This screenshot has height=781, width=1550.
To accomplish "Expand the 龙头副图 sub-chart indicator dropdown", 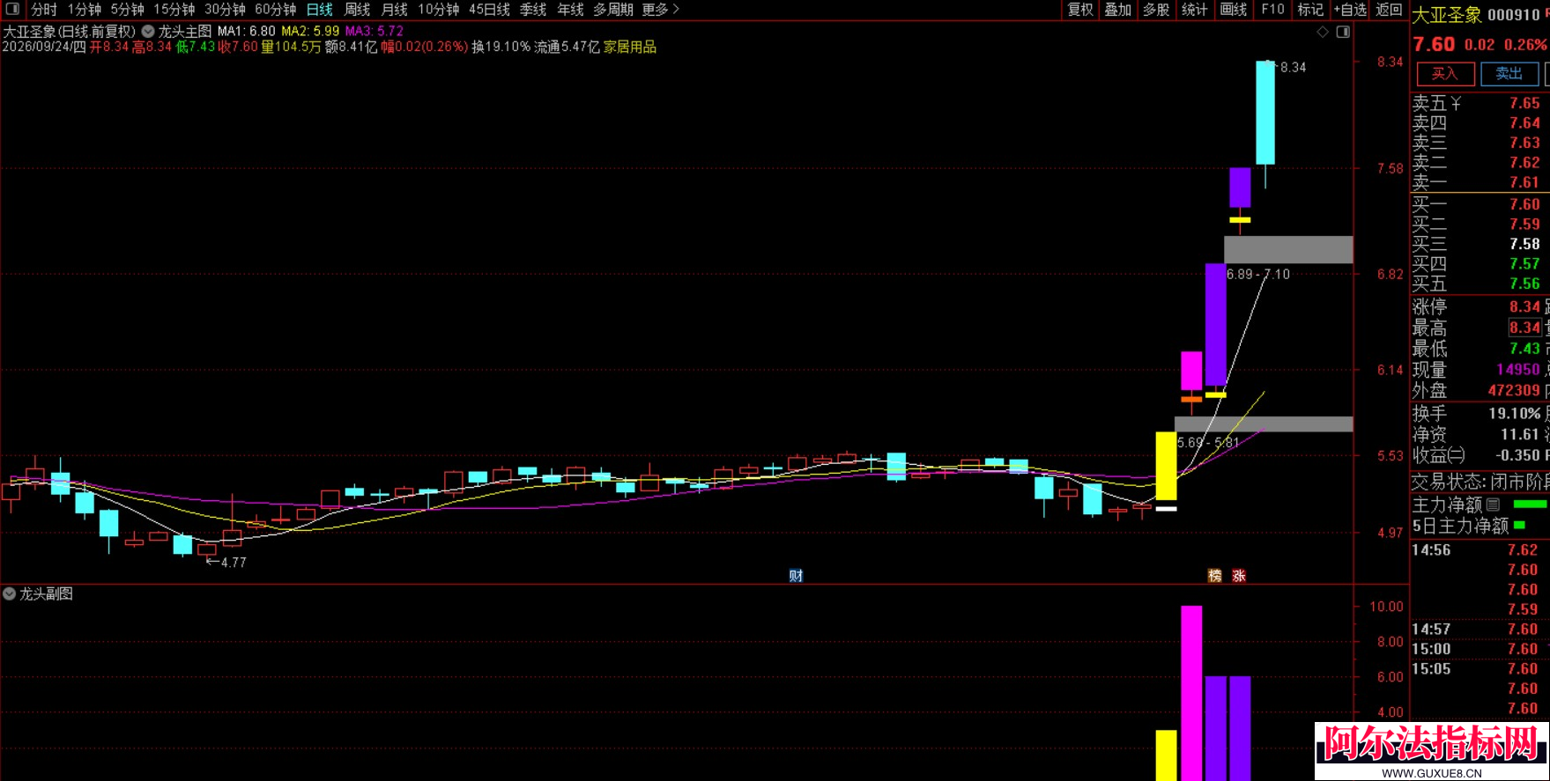I will click(x=10, y=594).
